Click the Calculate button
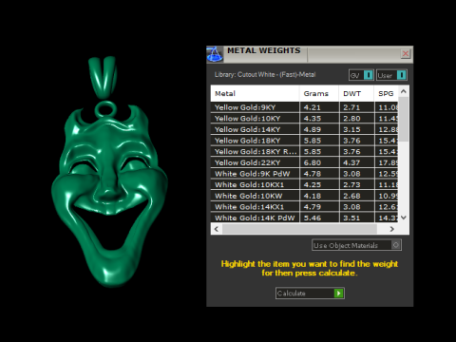 pyautogui.click(x=310, y=294)
